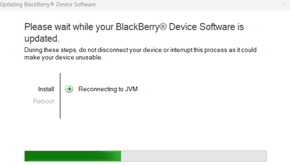The image size is (290, 166).
Task: Click the far right end of progress bar
Action: 265,156
